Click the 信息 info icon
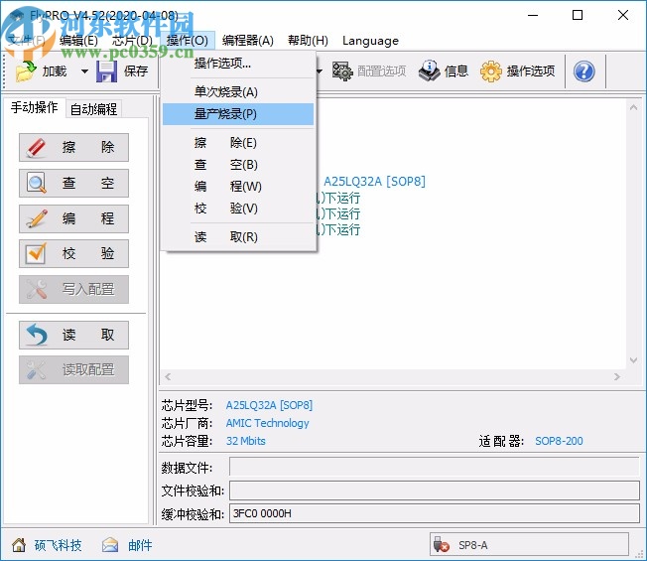Screen dimensions: 647x561 coord(429,71)
